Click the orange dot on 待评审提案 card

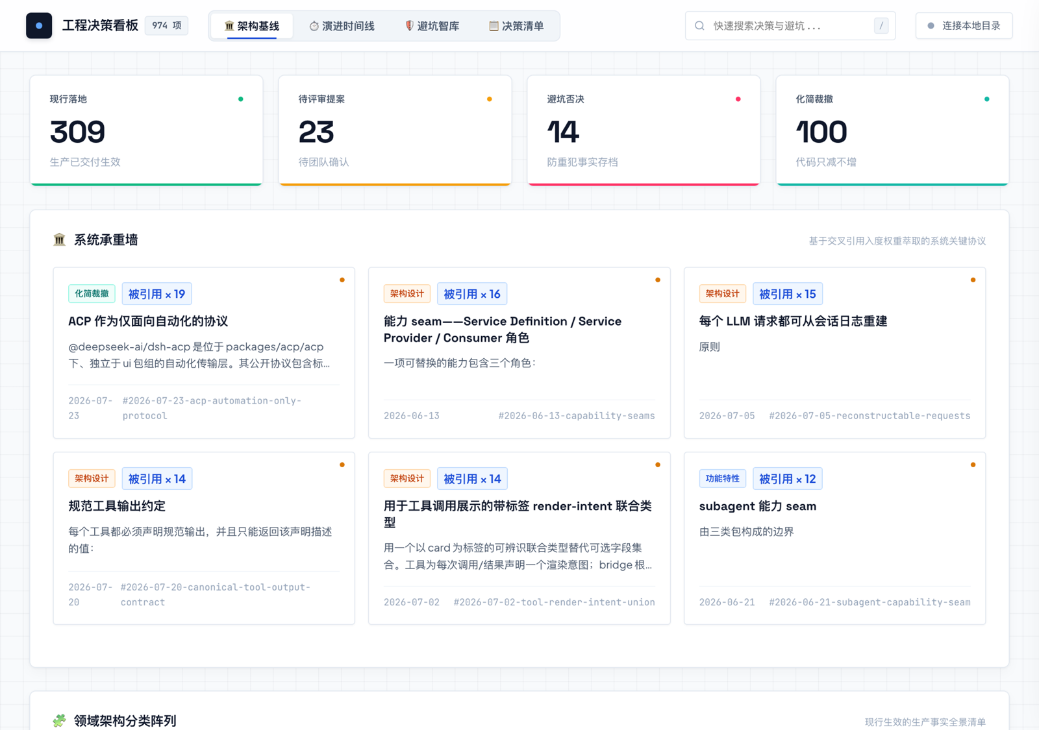tap(490, 99)
